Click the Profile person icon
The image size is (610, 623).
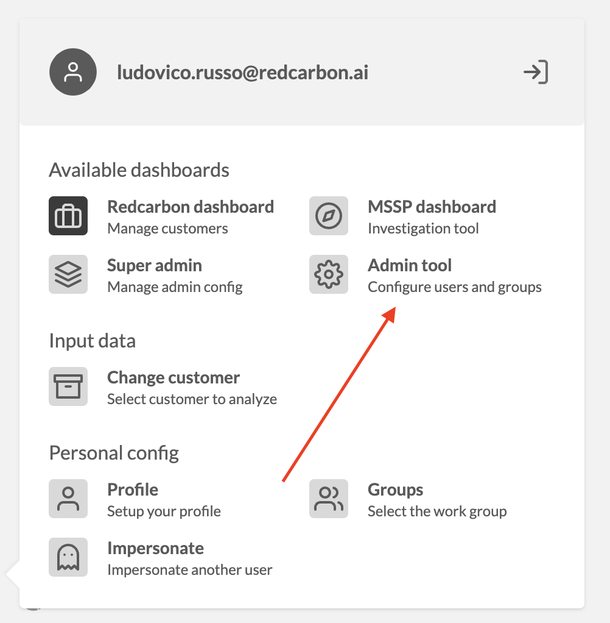(68, 499)
